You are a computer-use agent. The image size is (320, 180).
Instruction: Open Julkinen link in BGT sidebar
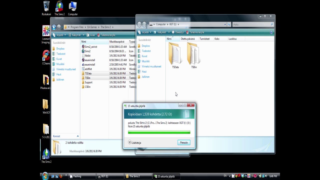pyautogui.click(x=145, y=77)
